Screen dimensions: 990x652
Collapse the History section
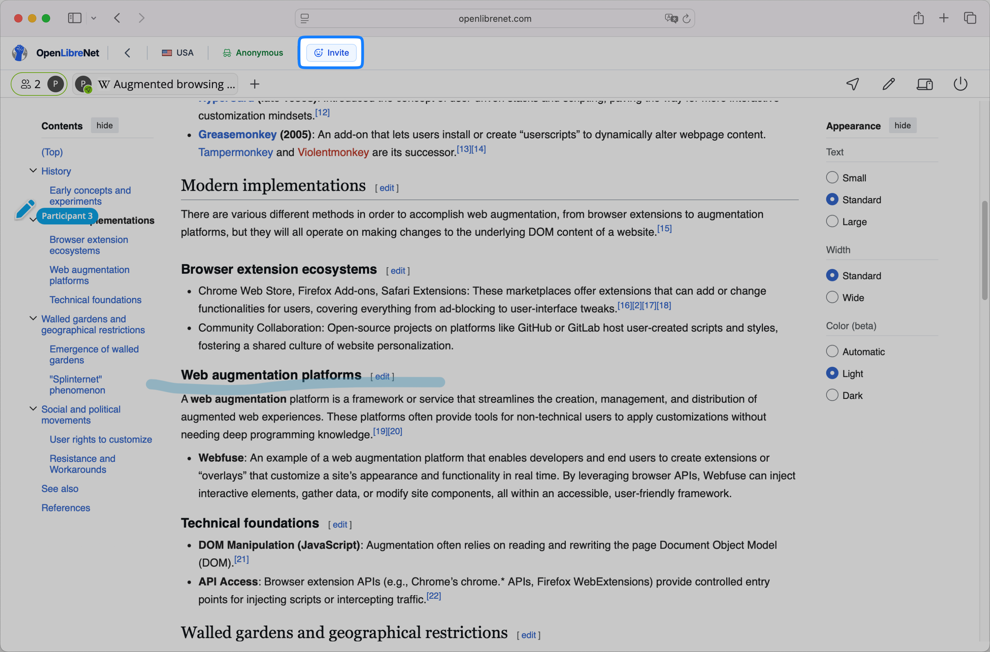click(33, 170)
